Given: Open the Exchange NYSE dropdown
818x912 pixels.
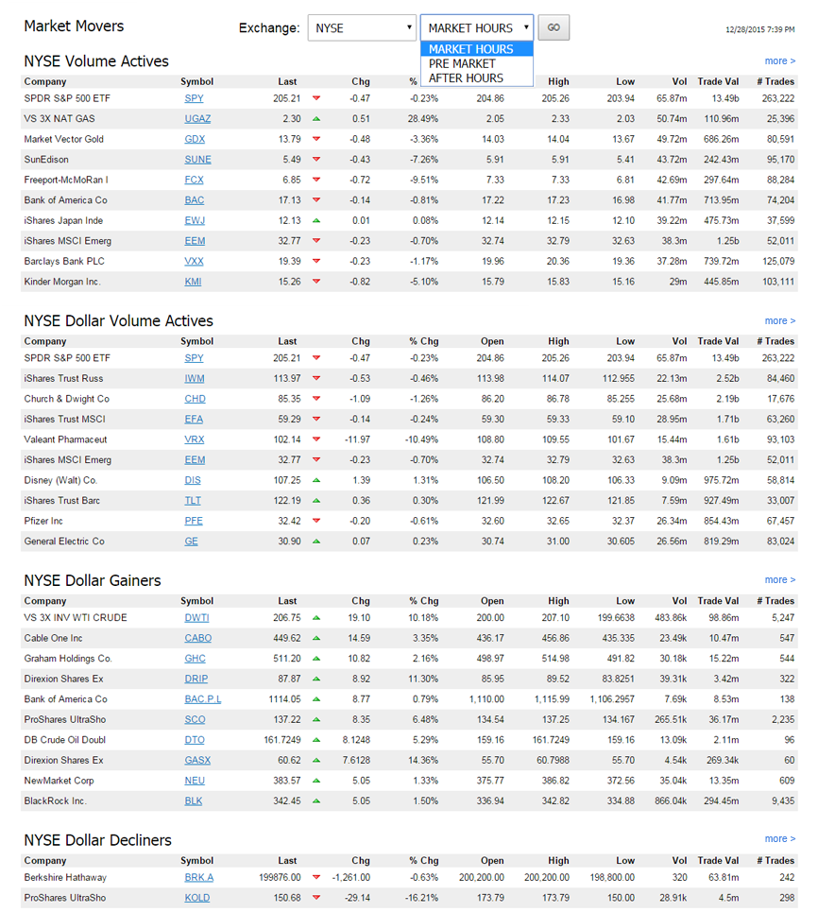Looking at the screenshot, I should click(x=362, y=28).
